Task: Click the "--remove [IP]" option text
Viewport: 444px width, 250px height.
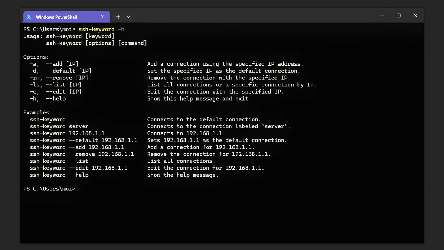Action: tap(67, 78)
